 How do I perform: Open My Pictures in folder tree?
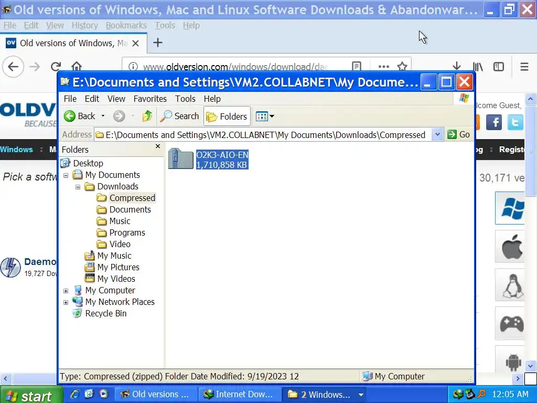point(118,267)
